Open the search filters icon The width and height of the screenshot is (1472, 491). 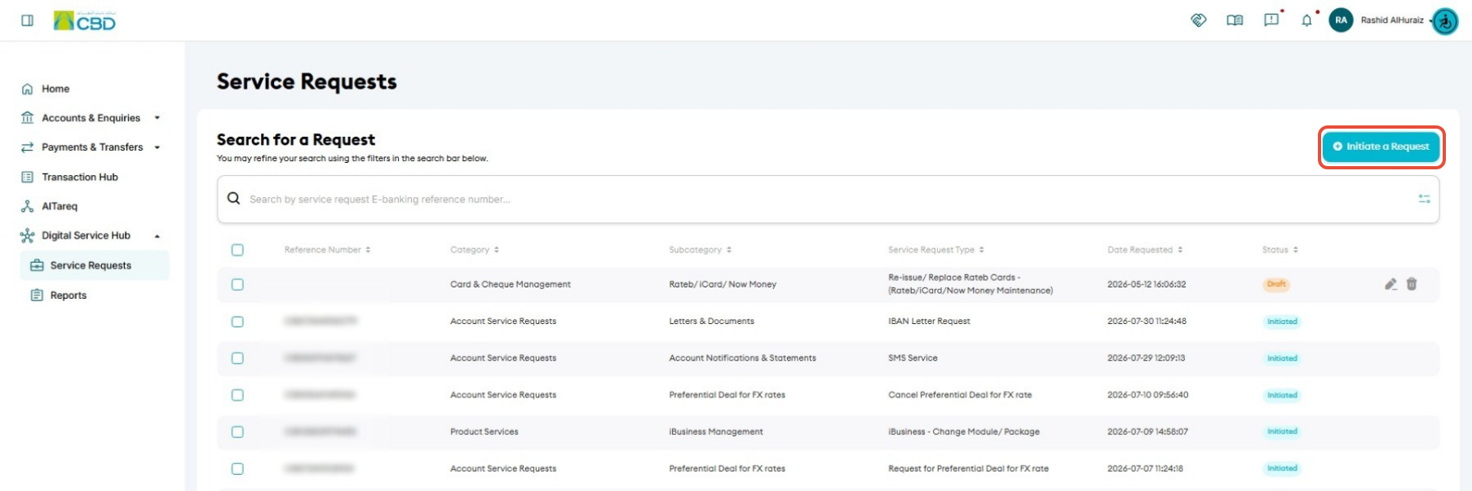pyautogui.click(x=1424, y=199)
